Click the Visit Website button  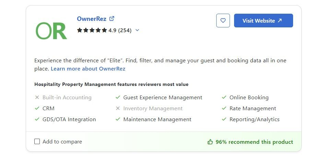(x=263, y=21)
